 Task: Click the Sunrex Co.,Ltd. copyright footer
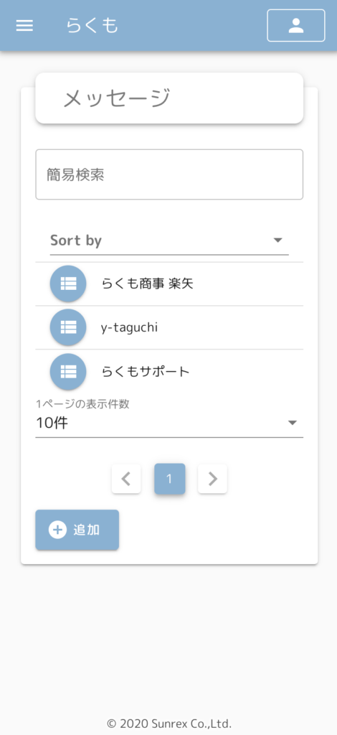[169, 724]
